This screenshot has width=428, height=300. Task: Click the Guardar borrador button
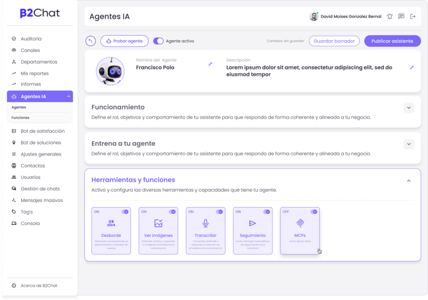coord(334,41)
